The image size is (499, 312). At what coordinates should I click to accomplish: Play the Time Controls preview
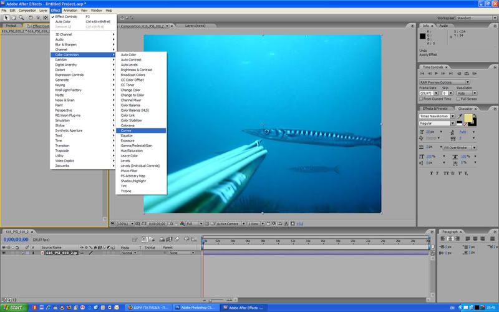click(436, 74)
